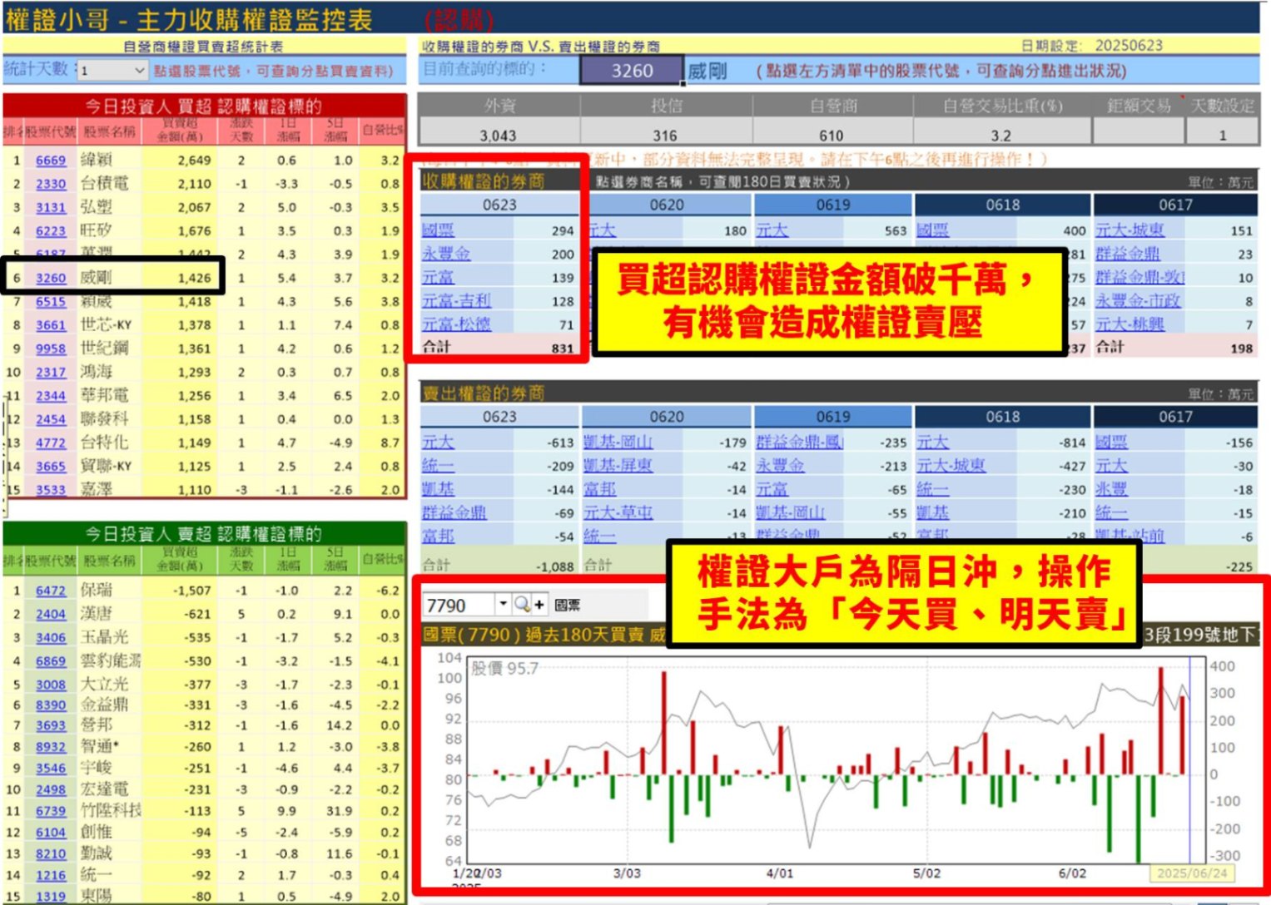Click the magnifier search icon beside 7790

click(x=522, y=605)
